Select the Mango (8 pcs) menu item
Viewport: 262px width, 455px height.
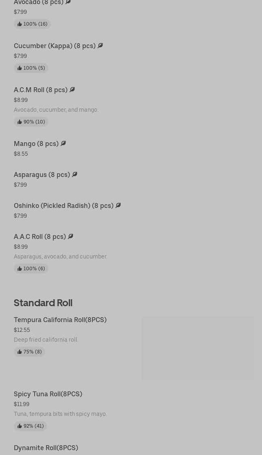pyautogui.click(x=36, y=144)
